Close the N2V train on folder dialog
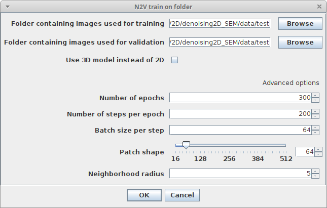327x208 pixels. coord(319,7)
